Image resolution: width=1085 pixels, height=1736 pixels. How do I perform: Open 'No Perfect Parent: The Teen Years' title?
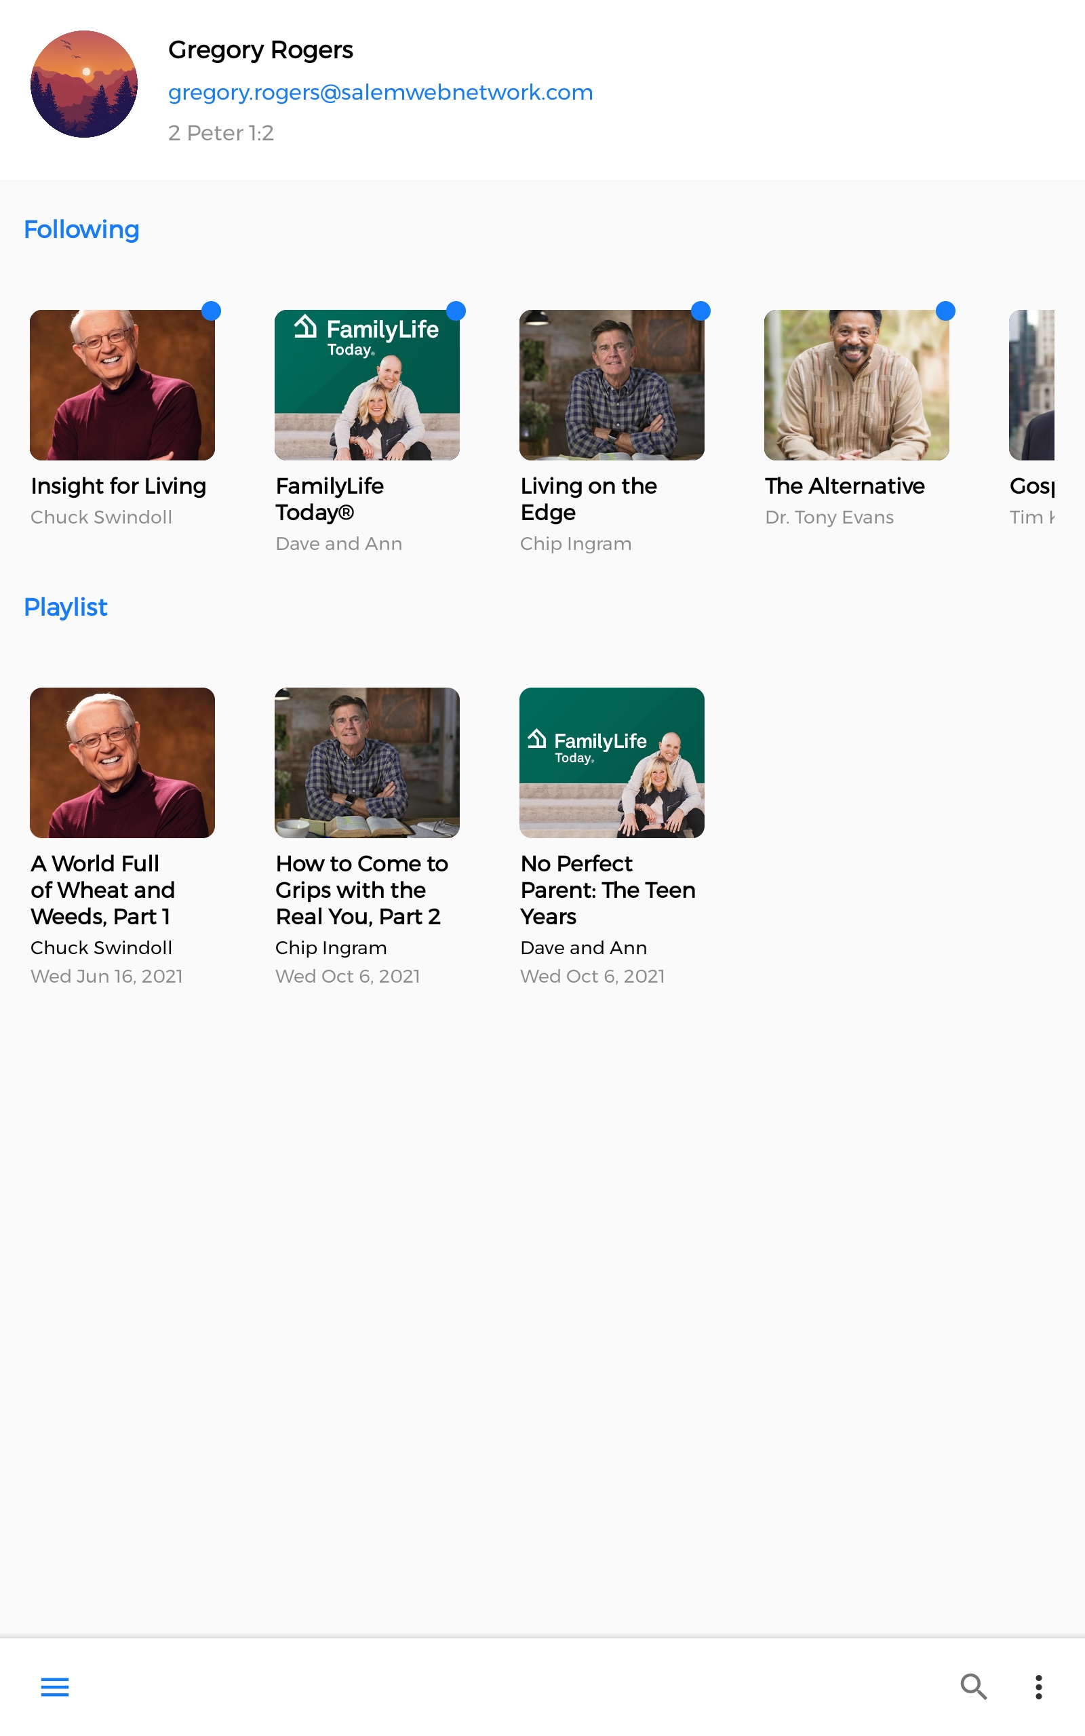click(608, 890)
